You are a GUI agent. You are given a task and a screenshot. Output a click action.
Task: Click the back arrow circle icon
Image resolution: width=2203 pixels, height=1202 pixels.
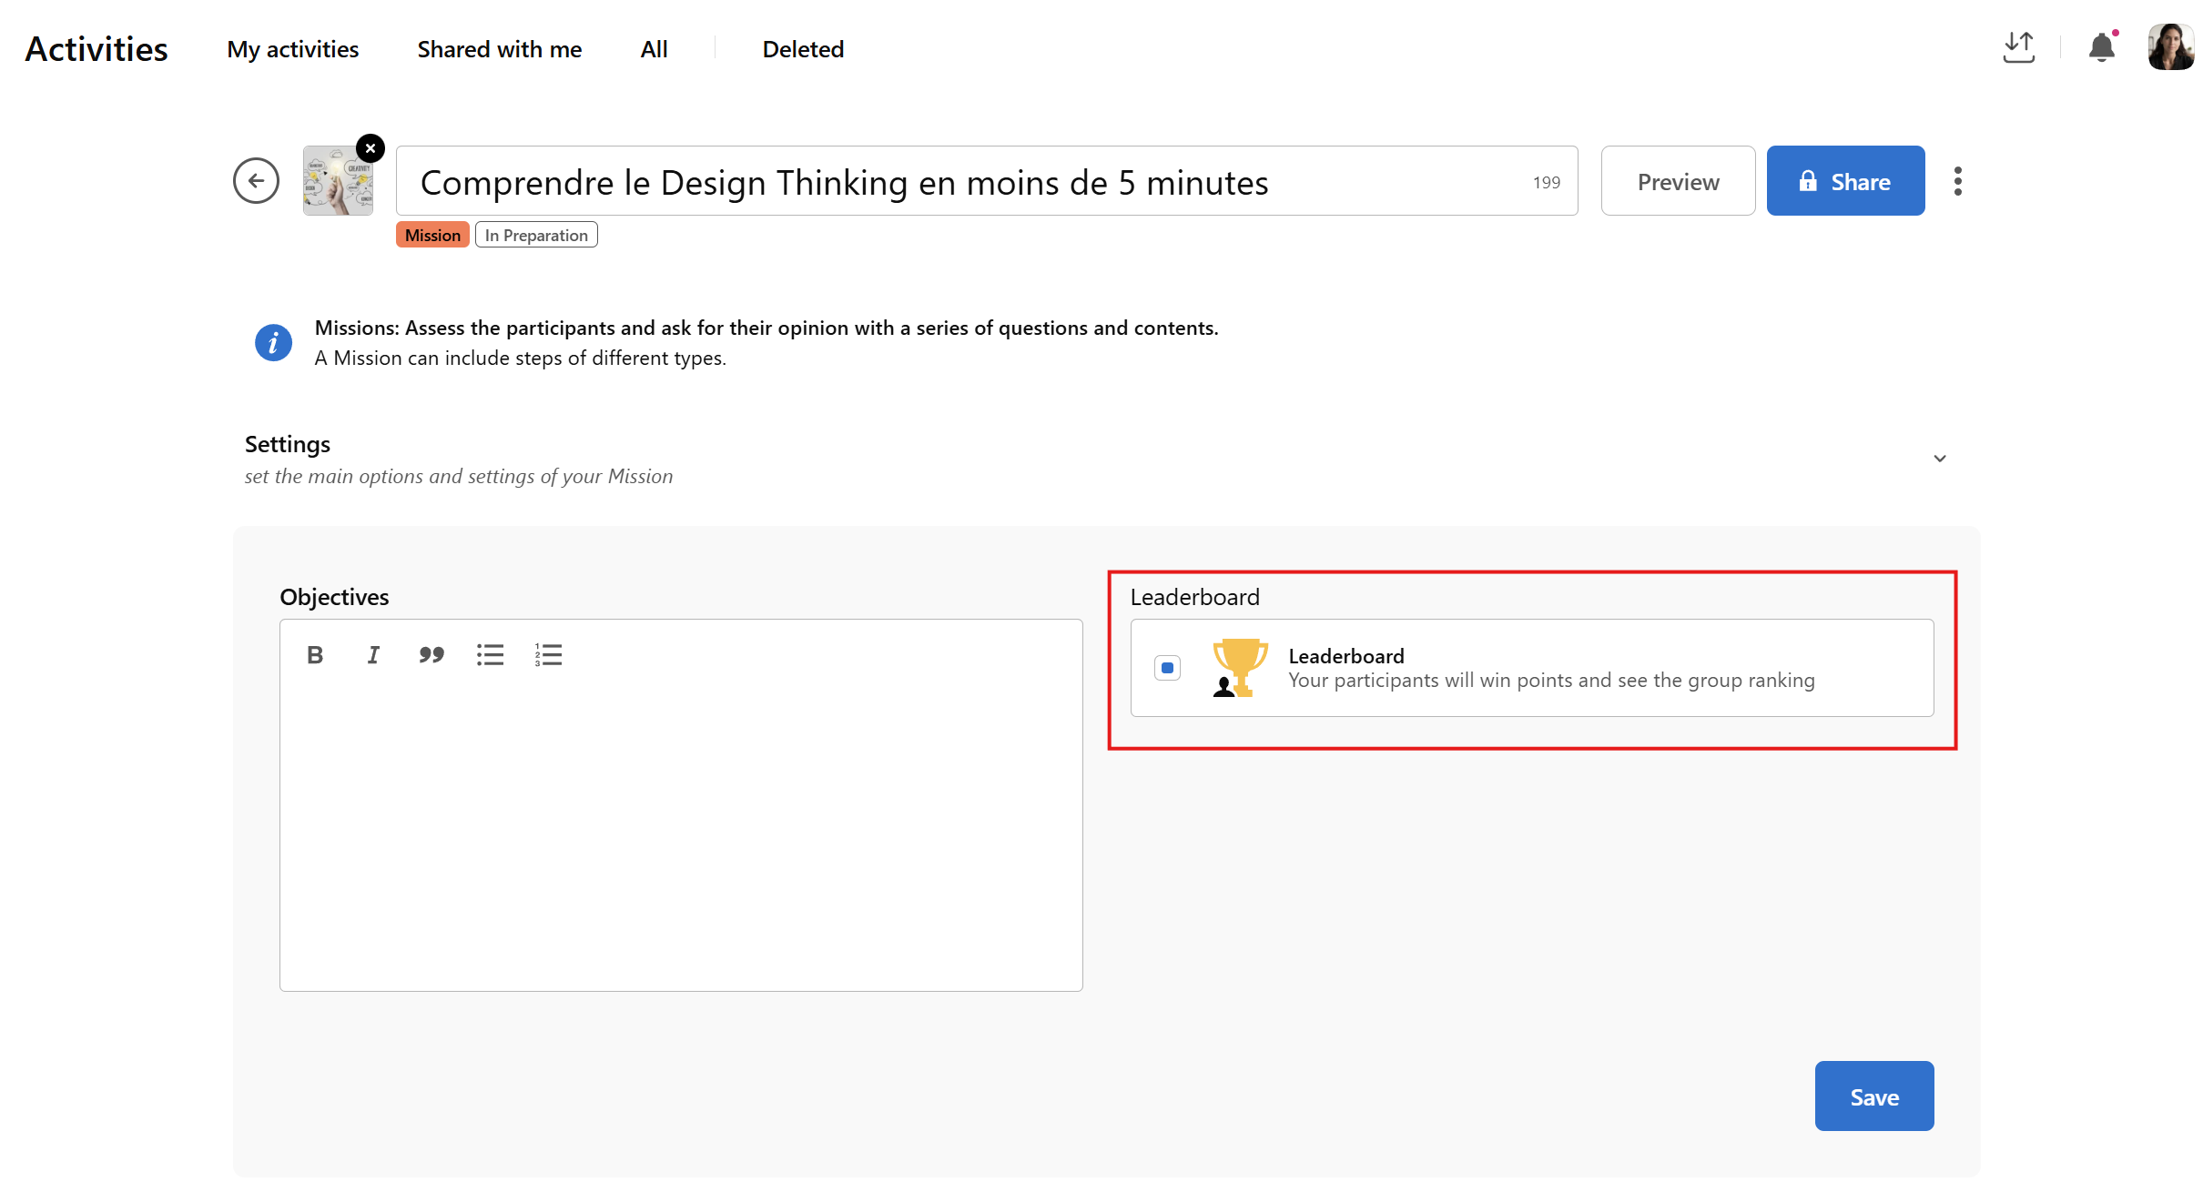256,180
